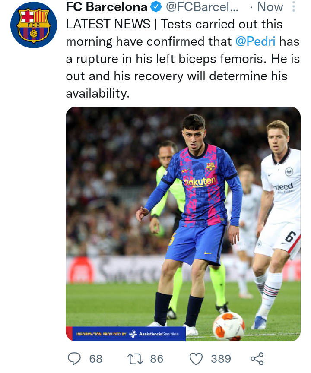Click the AssistènciaSanitària logo icon
311x373 pixels.
click(x=133, y=334)
